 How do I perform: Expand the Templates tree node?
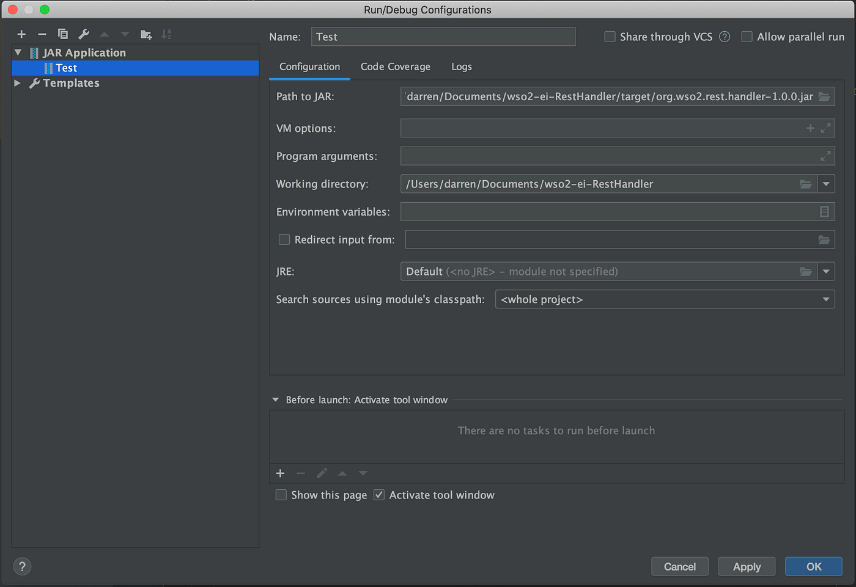pyautogui.click(x=17, y=83)
